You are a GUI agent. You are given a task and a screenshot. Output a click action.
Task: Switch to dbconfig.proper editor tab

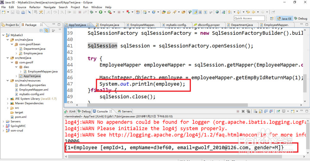(209, 25)
